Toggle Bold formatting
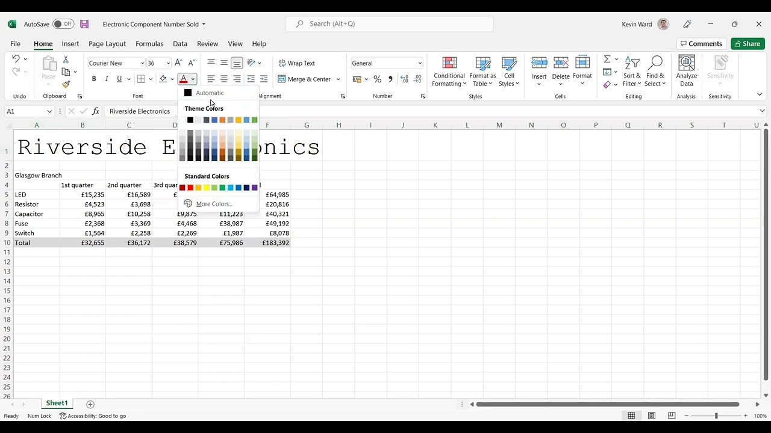This screenshot has height=433, width=771. click(94, 79)
